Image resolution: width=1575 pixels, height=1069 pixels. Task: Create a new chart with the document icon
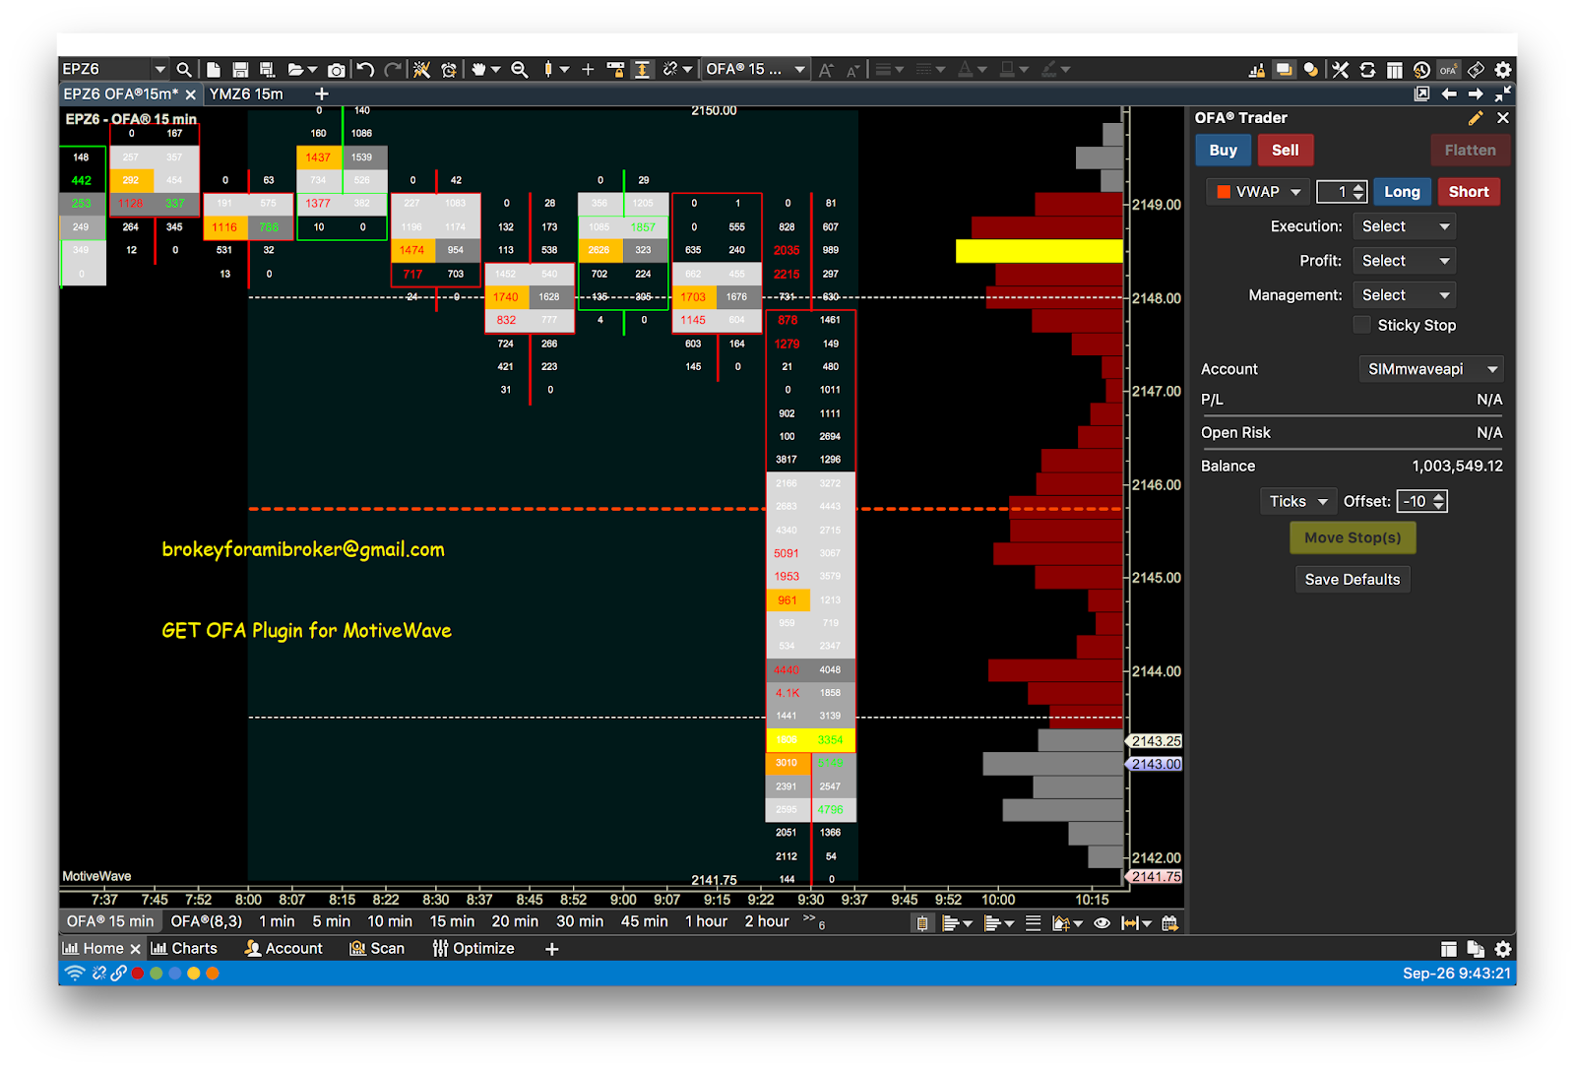(x=213, y=69)
